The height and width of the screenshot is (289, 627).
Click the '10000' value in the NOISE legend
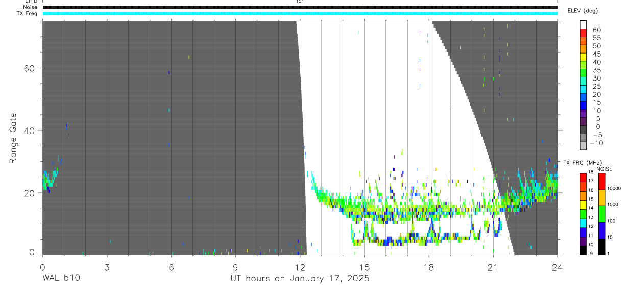[614, 188]
